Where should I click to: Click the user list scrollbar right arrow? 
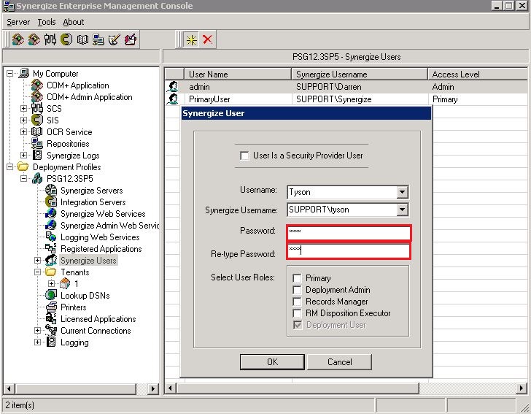(x=522, y=388)
